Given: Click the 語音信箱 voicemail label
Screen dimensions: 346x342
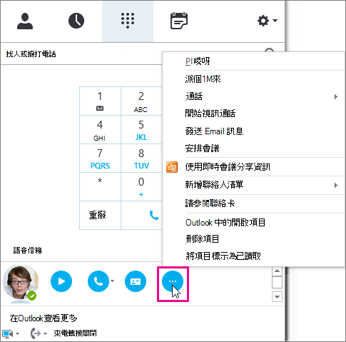Looking at the screenshot, I should tap(28, 251).
